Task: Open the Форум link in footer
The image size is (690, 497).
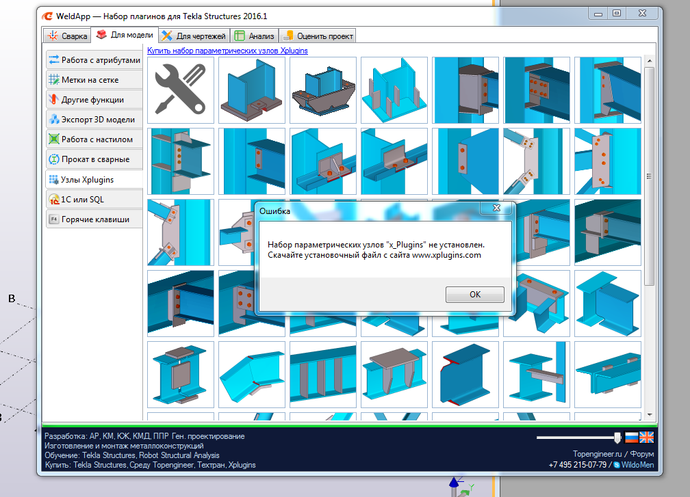Action: pyautogui.click(x=642, y=454)
